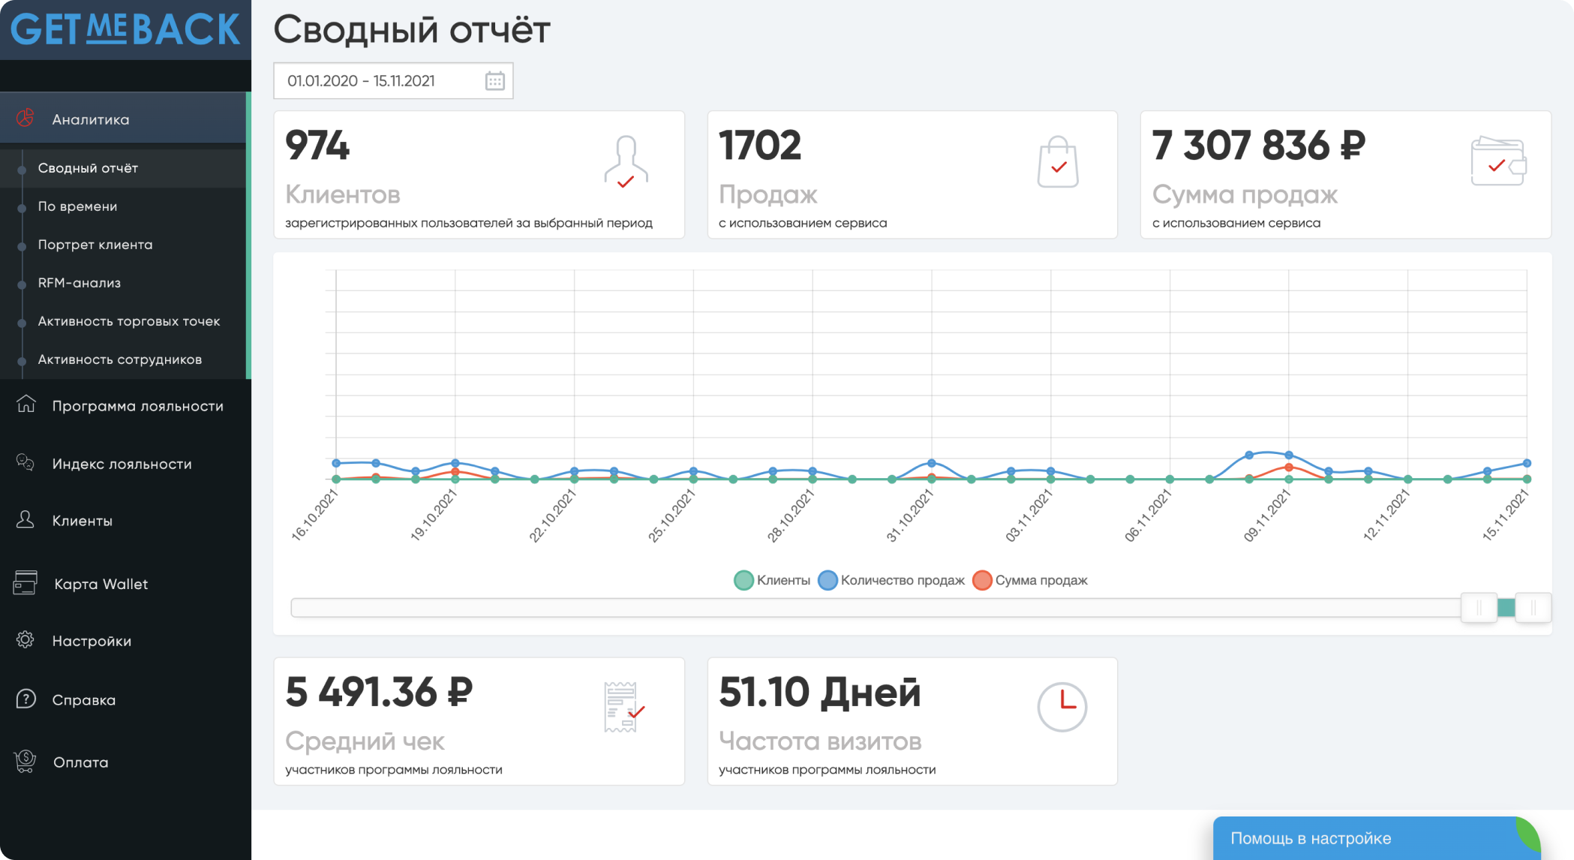Click the wallet icon in Сумма продаж card
This screenshot has width=1574, height=860.
coord(1498,161)
